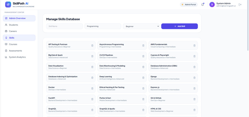Delete the Django skill
The width and height of the screenshot is (249, 117).
194,78
